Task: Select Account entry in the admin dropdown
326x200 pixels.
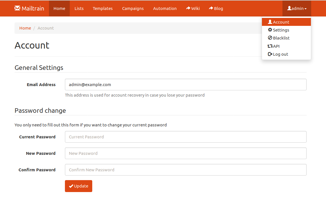Action: pyautogui.click(x=286, y=22)
